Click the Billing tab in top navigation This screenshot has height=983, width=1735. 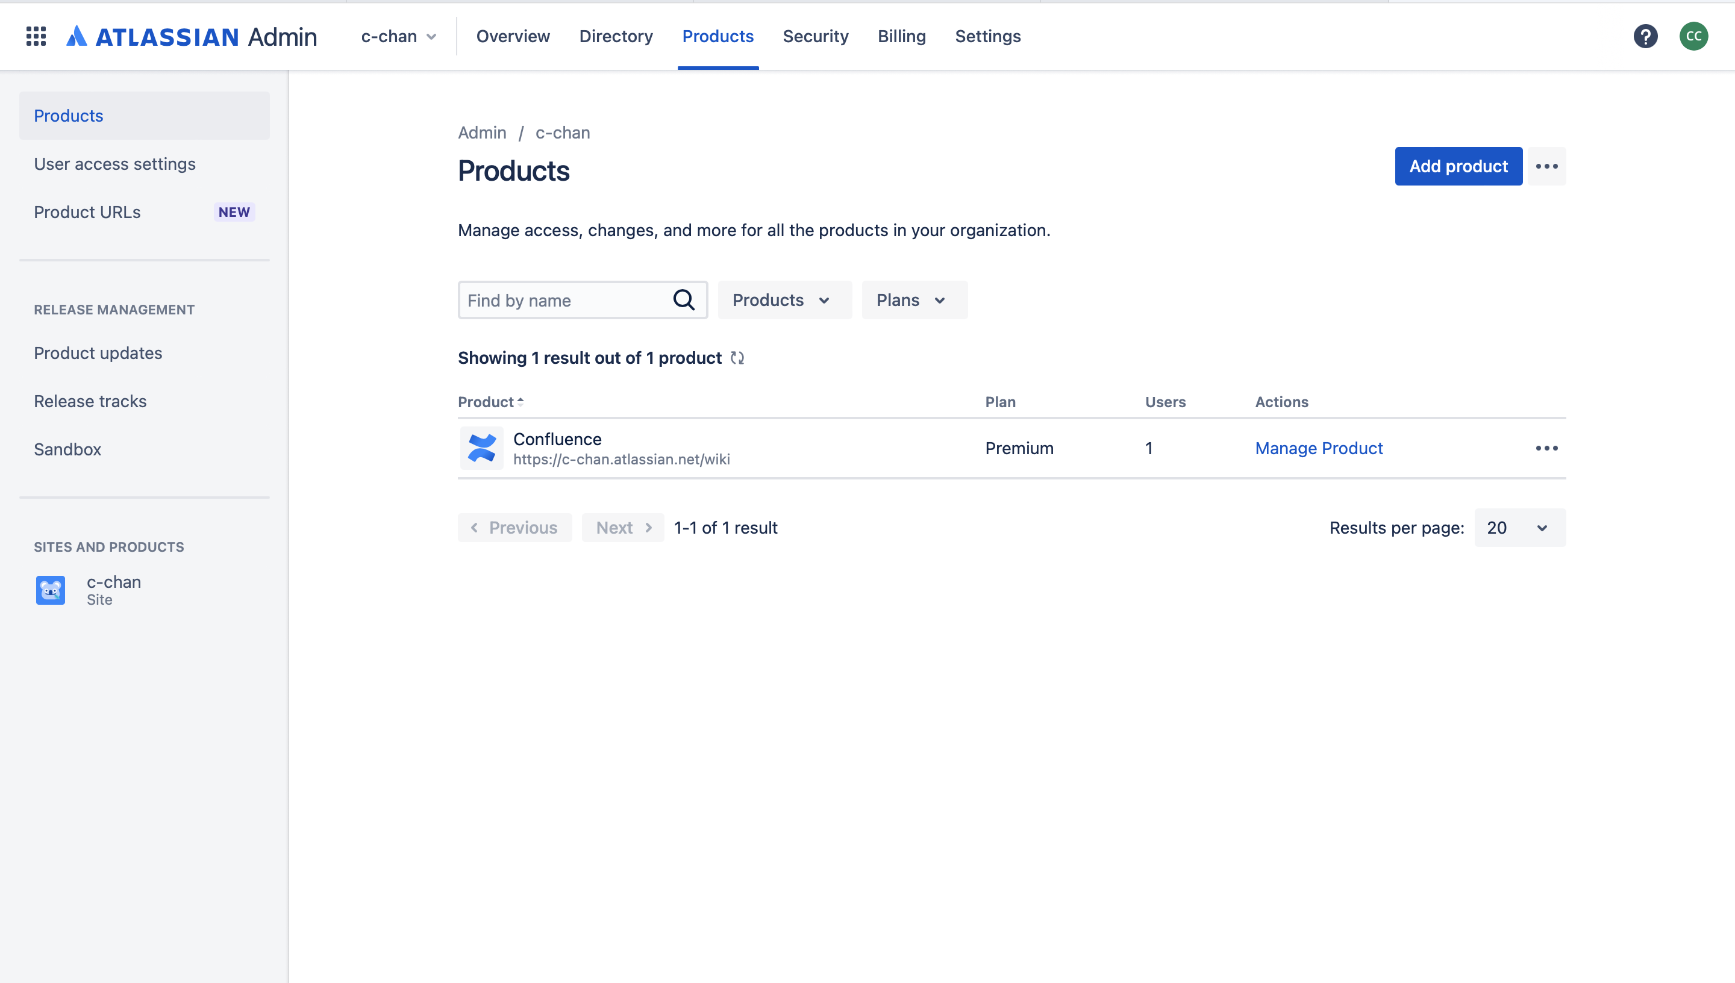click(x=901, y=36)
